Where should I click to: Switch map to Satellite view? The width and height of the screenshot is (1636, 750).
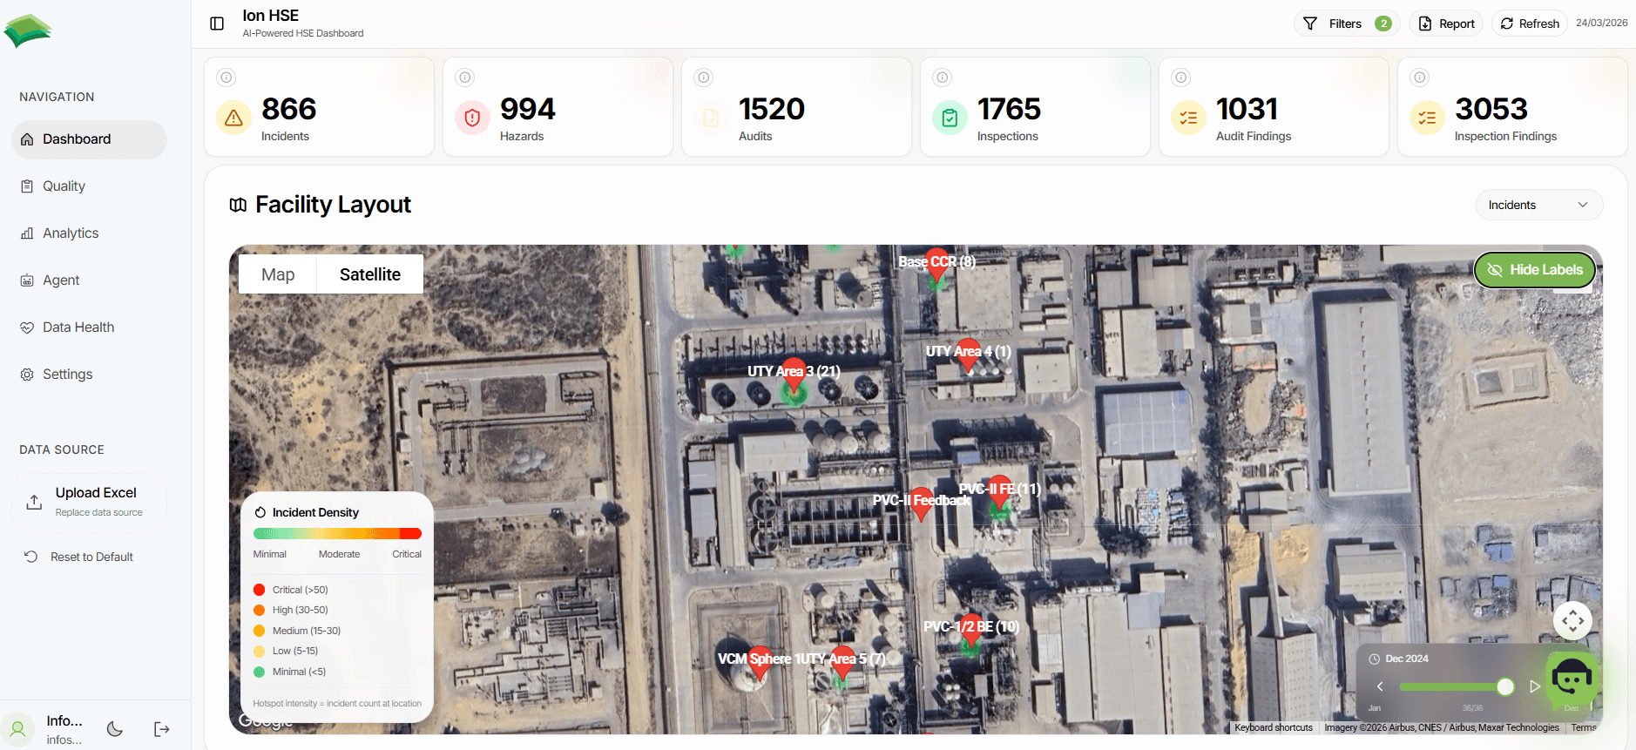(x=370, y=274)
